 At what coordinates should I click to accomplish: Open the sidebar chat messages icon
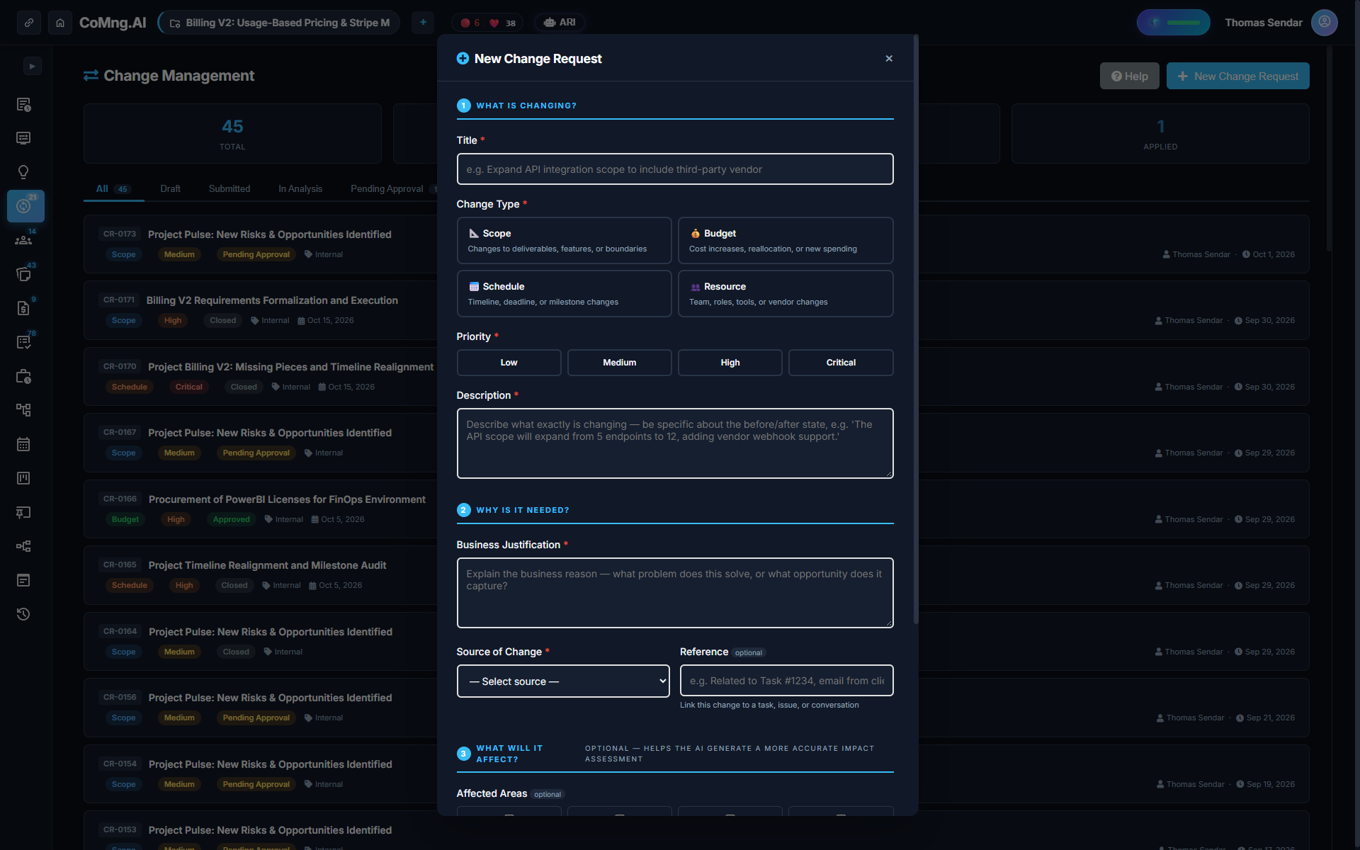[23, 138]
